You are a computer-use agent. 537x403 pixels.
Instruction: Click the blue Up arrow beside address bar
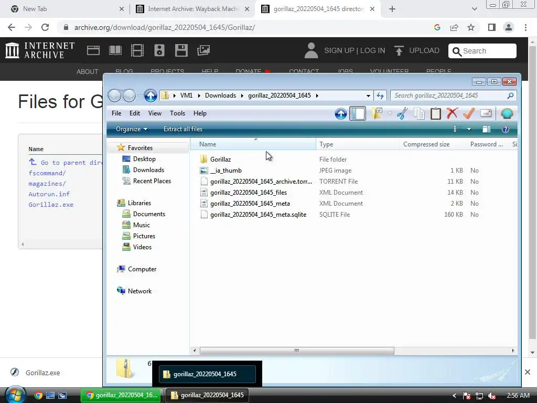(x=151, y=96)
